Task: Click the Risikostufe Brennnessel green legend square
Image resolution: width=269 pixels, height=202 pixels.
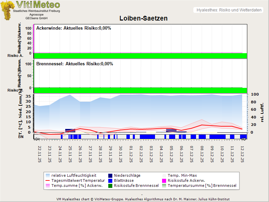Action: [x=110, y=186]
